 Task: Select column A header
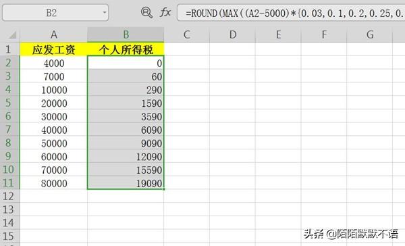54,34
